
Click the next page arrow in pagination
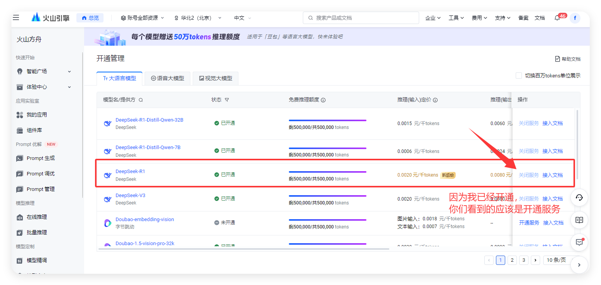[535, 260]
